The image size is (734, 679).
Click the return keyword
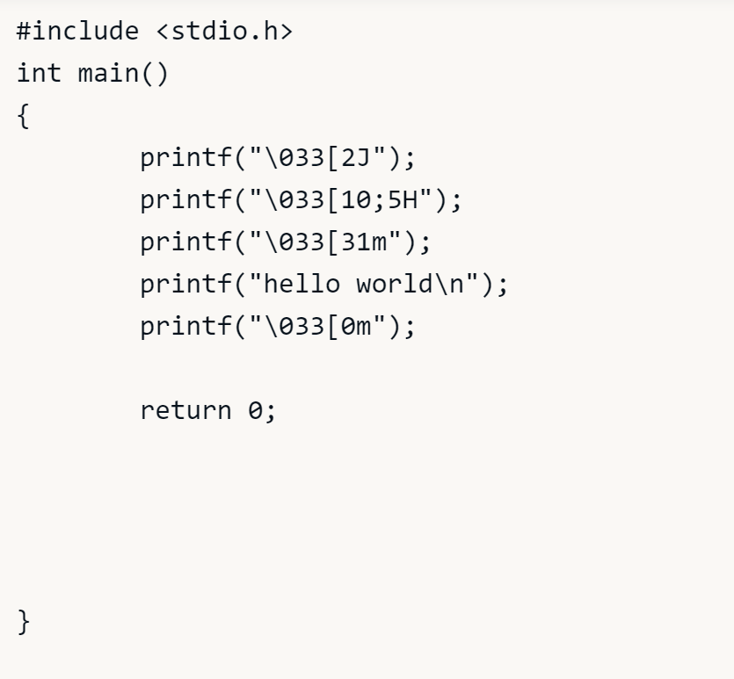coord(186,410)
